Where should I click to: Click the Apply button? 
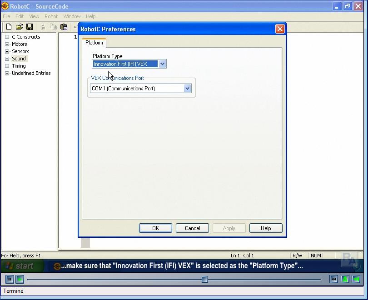click(229, 228)
